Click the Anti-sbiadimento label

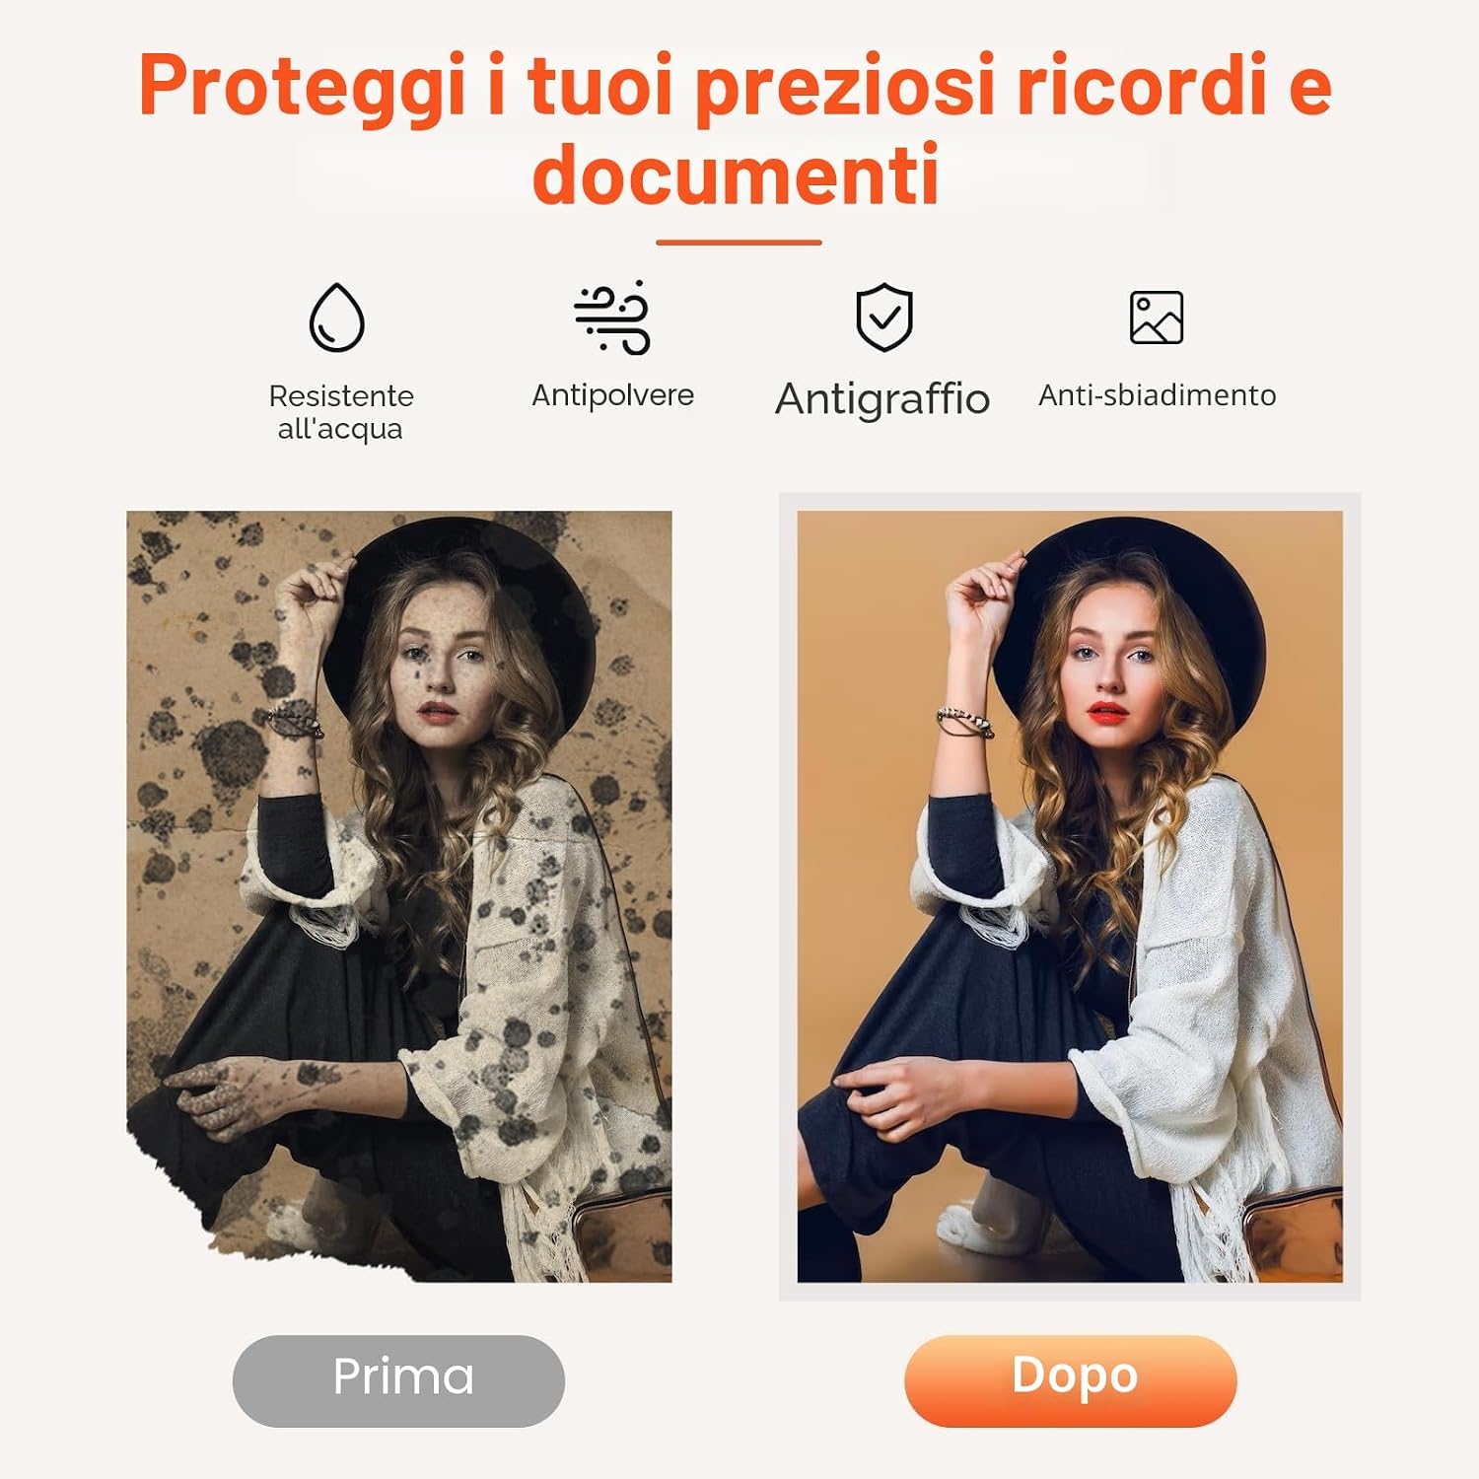[x=1158, y=395]
